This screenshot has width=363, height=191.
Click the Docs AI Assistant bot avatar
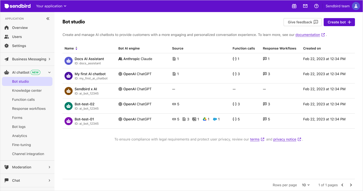click(x=69, y=61)
